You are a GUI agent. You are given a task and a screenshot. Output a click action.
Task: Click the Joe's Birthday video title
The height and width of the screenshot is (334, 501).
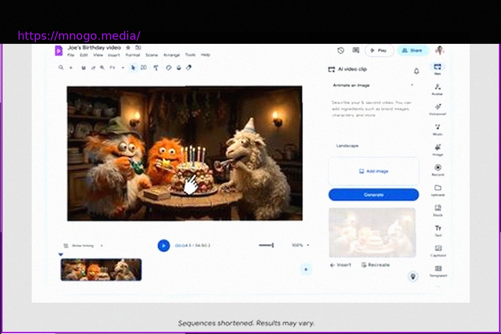tap(94, 48)
